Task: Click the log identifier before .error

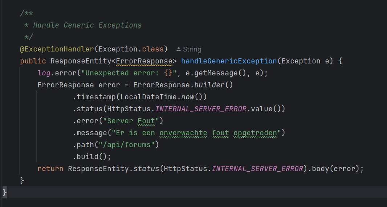Action: (x=44, y=73)
